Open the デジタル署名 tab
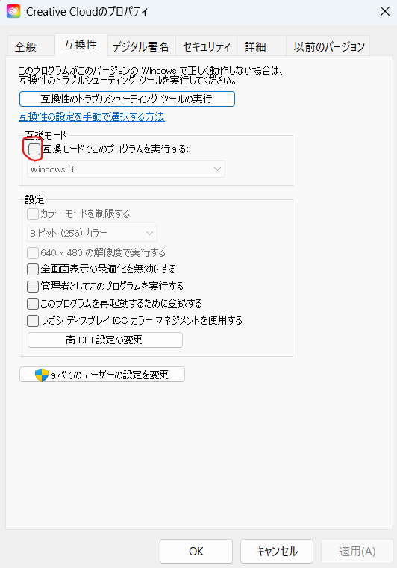This screenshot has width=397, height=568. pyautogui.click(x=140, y=46)
